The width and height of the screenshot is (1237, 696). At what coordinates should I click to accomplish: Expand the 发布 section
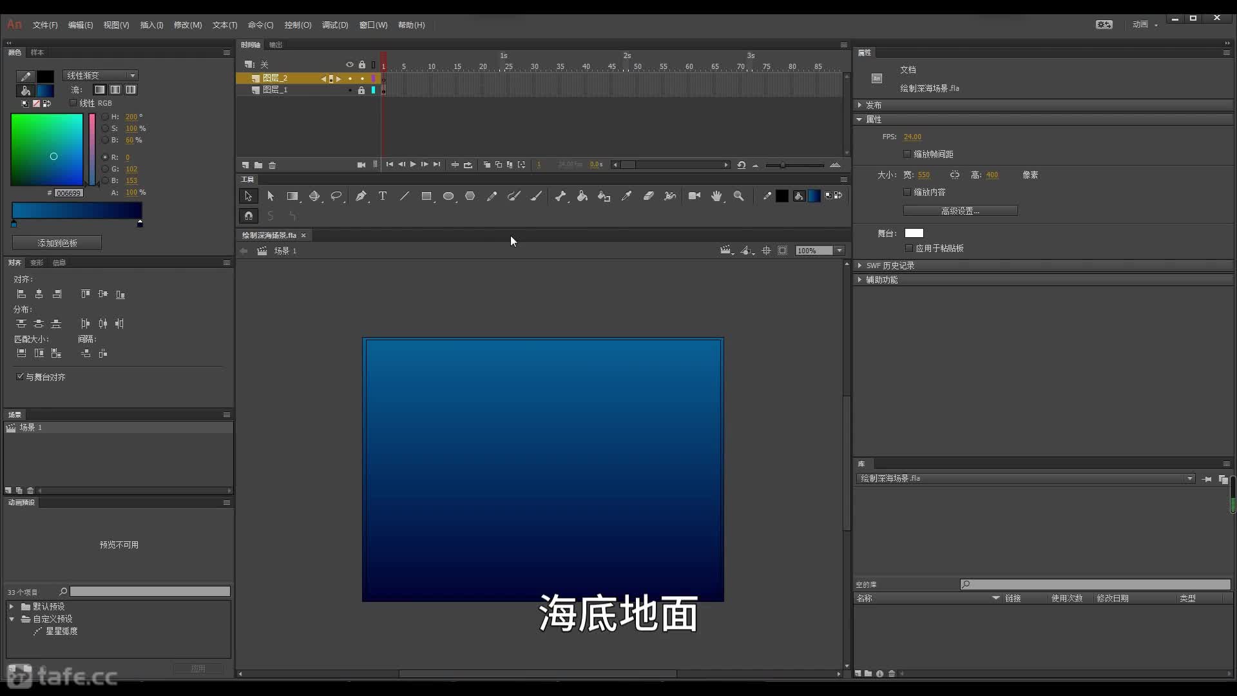pos(859,105)
